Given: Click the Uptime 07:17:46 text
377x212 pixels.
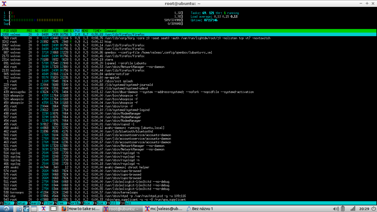Looking at the screenshot, I should (204, 20).
